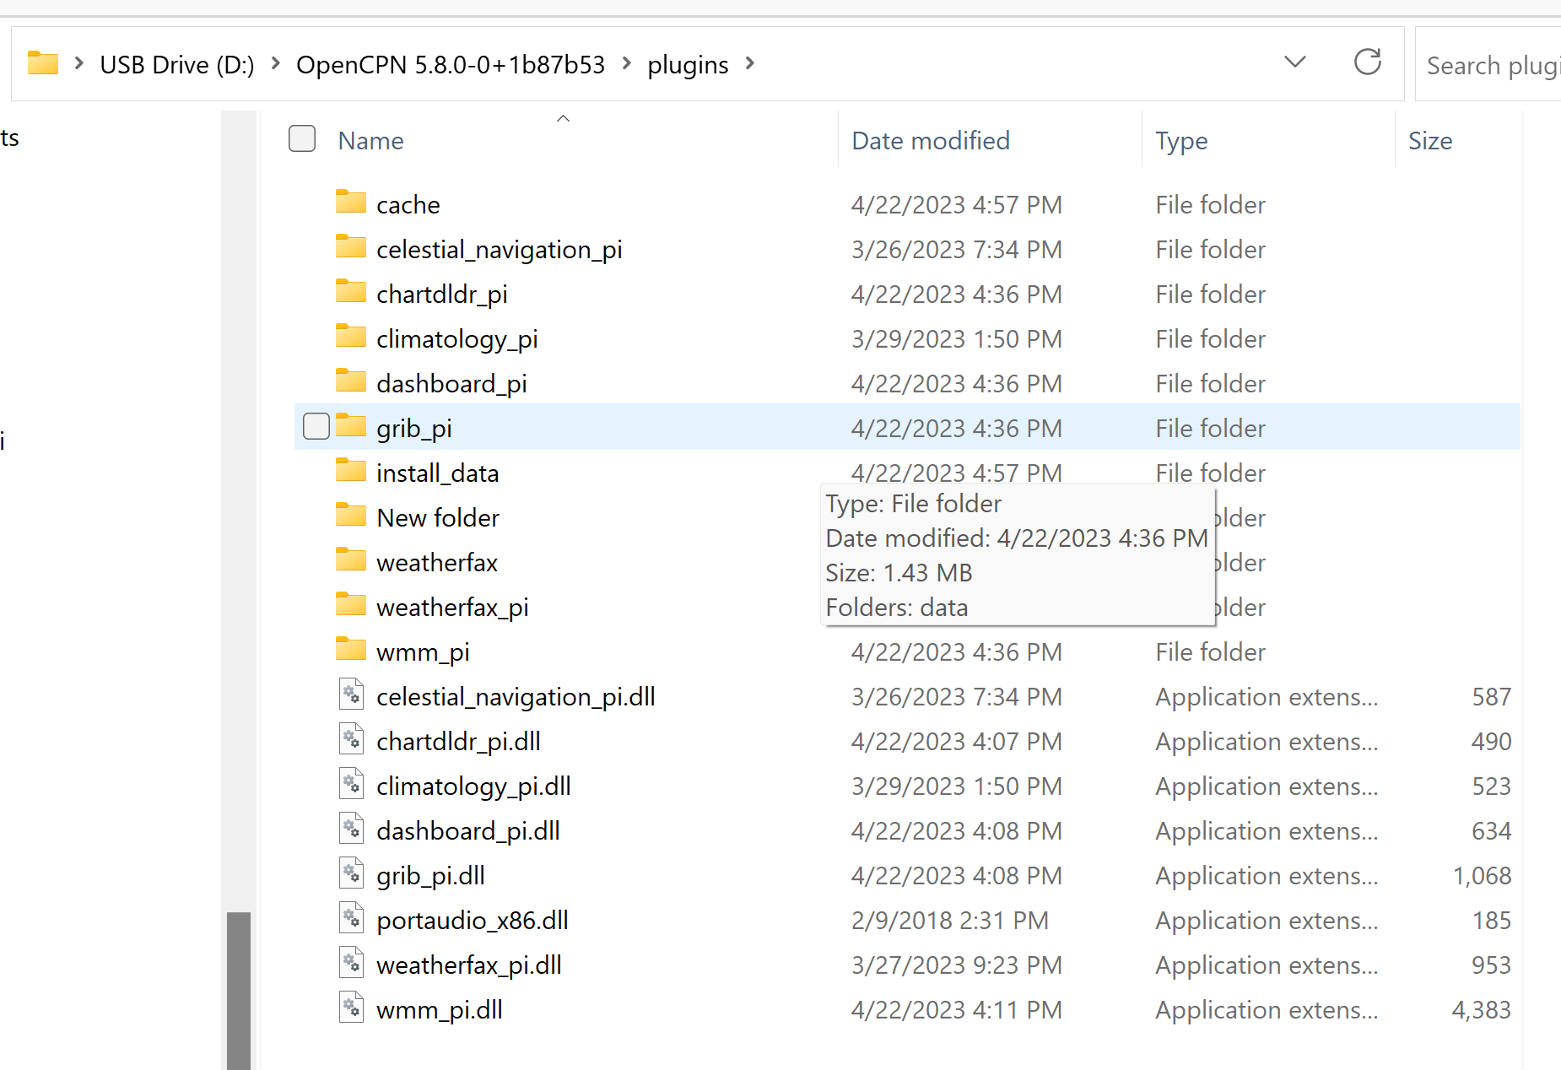This screenshot has height=1070, width=1561.
Task: Select the OpenCPN 5.8.0 breadcrumb entry
Action: 451,63
